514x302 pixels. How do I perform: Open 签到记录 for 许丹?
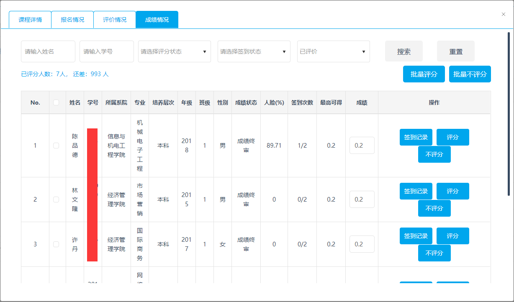click(x=416, y=236)
